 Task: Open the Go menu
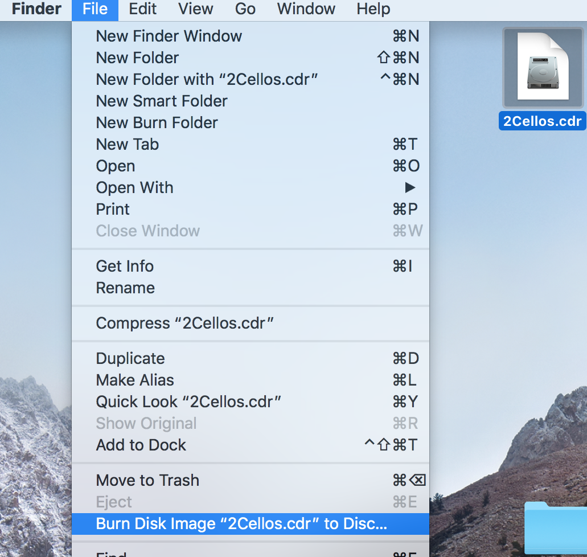coord(245,9)
